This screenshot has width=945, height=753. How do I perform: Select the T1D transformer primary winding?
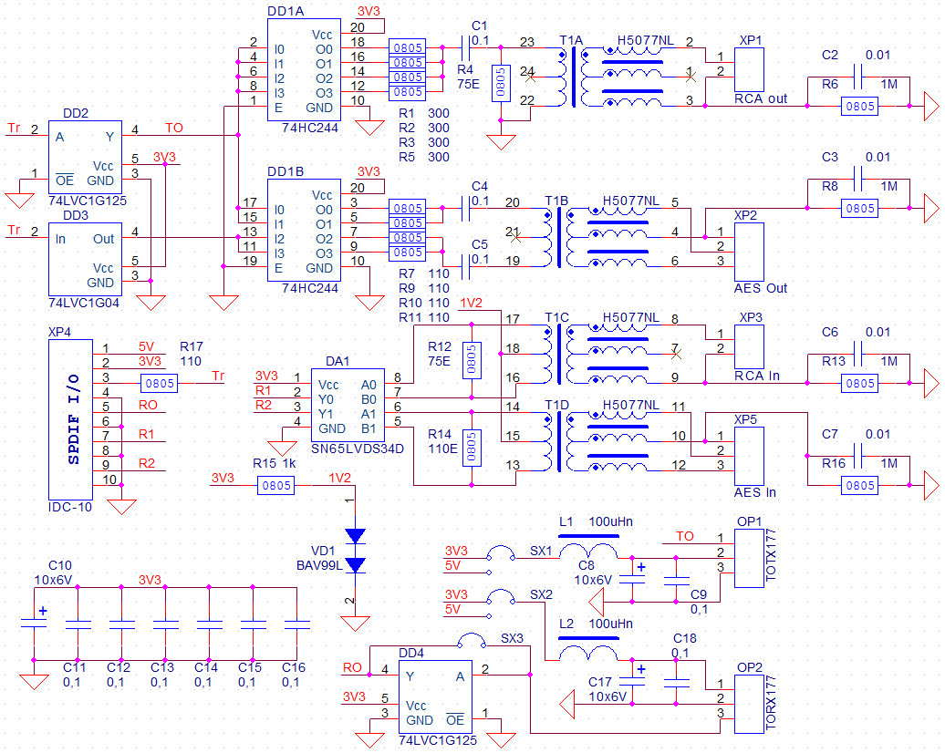[x=547, y=441]
